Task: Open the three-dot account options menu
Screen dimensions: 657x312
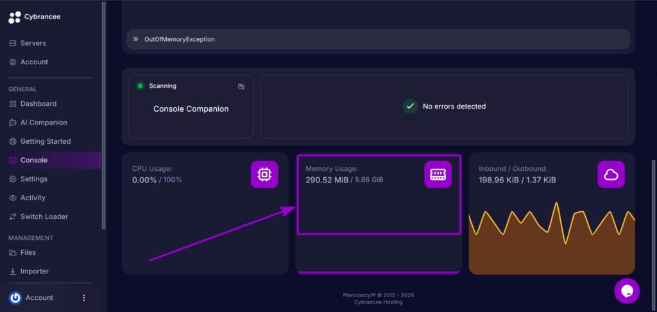Action: click(84, 298)
